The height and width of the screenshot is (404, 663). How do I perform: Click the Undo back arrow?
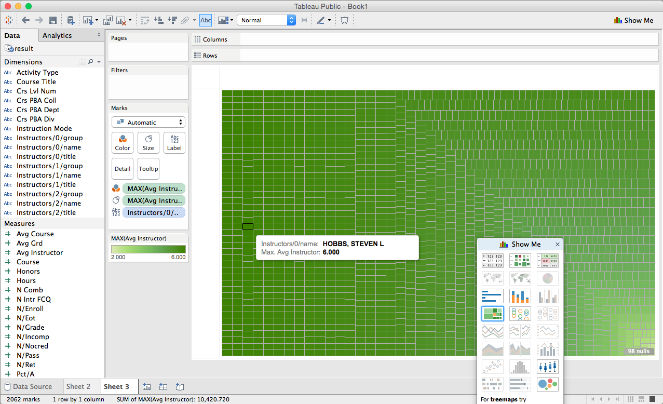(25, 20)
